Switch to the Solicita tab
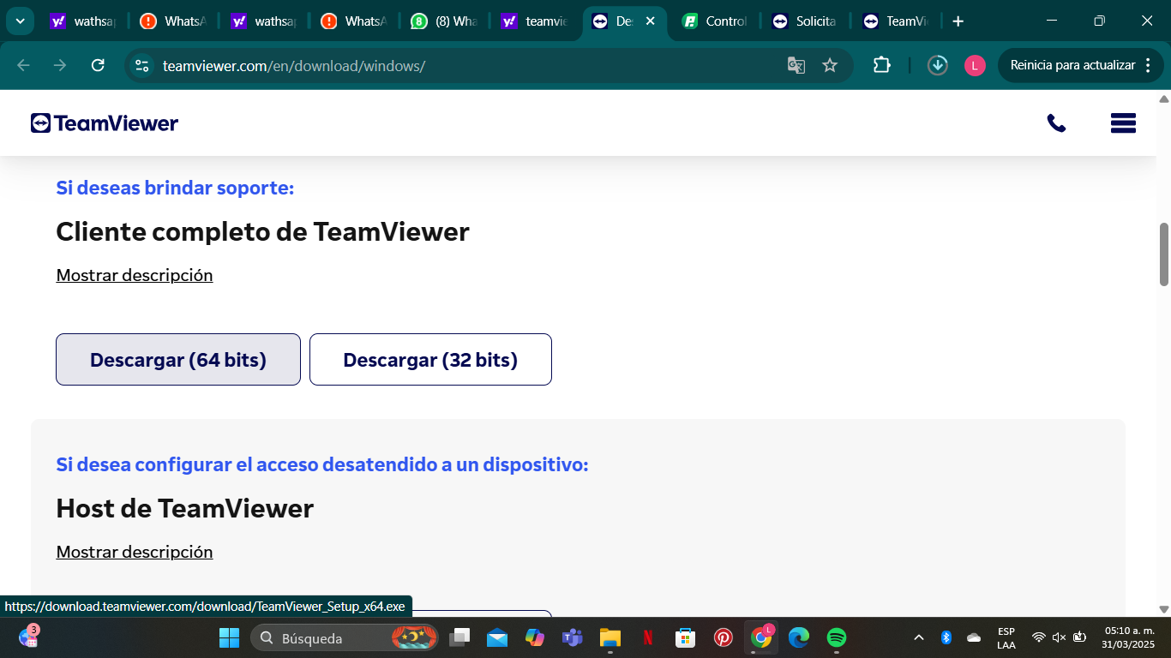1171x658 pixels. point(804,21)
